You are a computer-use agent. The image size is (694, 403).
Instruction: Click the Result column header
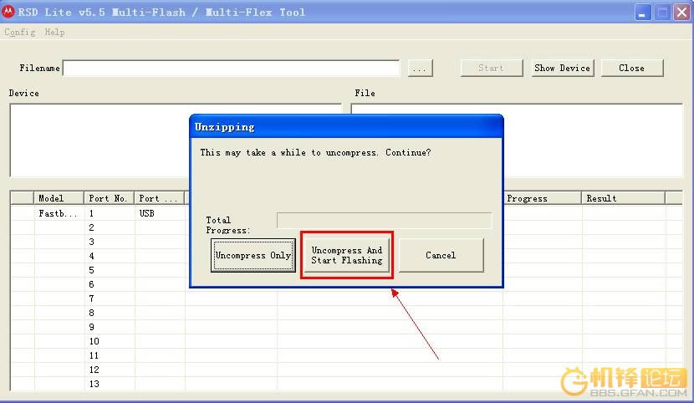click(x=623, y=198)
